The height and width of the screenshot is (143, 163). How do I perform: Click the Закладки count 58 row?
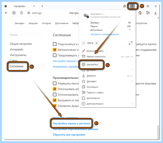tap(110, 22)
